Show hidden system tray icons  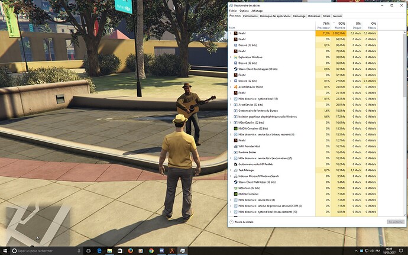click(356, 251)
